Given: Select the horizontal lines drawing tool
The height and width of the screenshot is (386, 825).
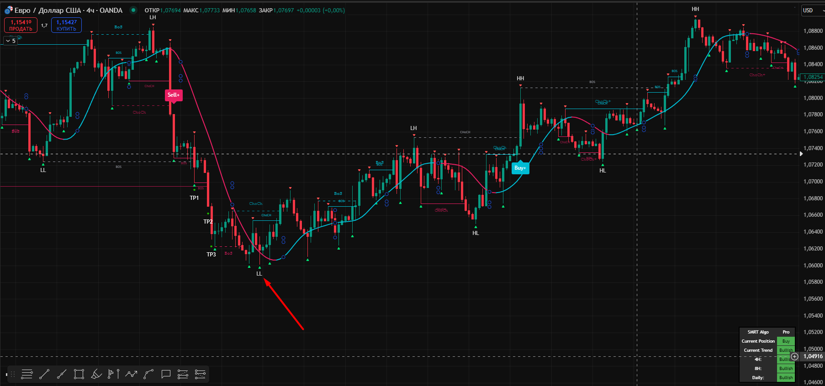Looking at the screenshot, I should (x=27, y=375).
